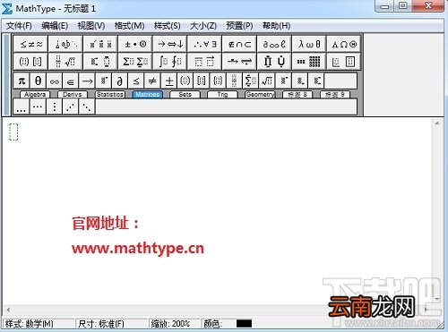Image resolution: width=448 pixels, height=332 pixels.
Task: Insert the summation with limits template
Action: click(251, 81)
